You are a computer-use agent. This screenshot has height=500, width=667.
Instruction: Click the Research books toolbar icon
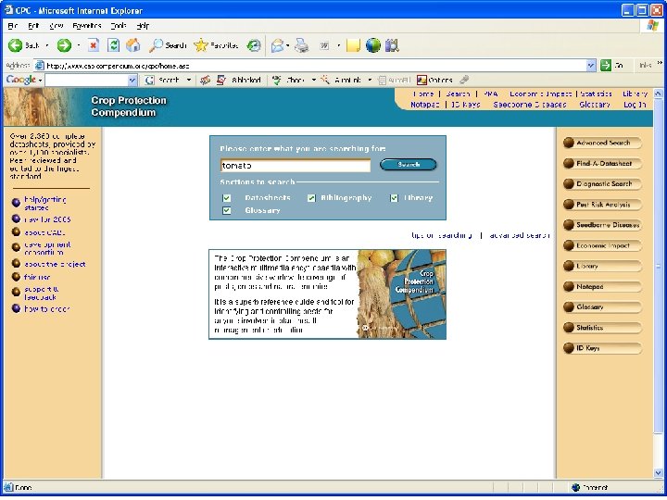tap(392, 45)
